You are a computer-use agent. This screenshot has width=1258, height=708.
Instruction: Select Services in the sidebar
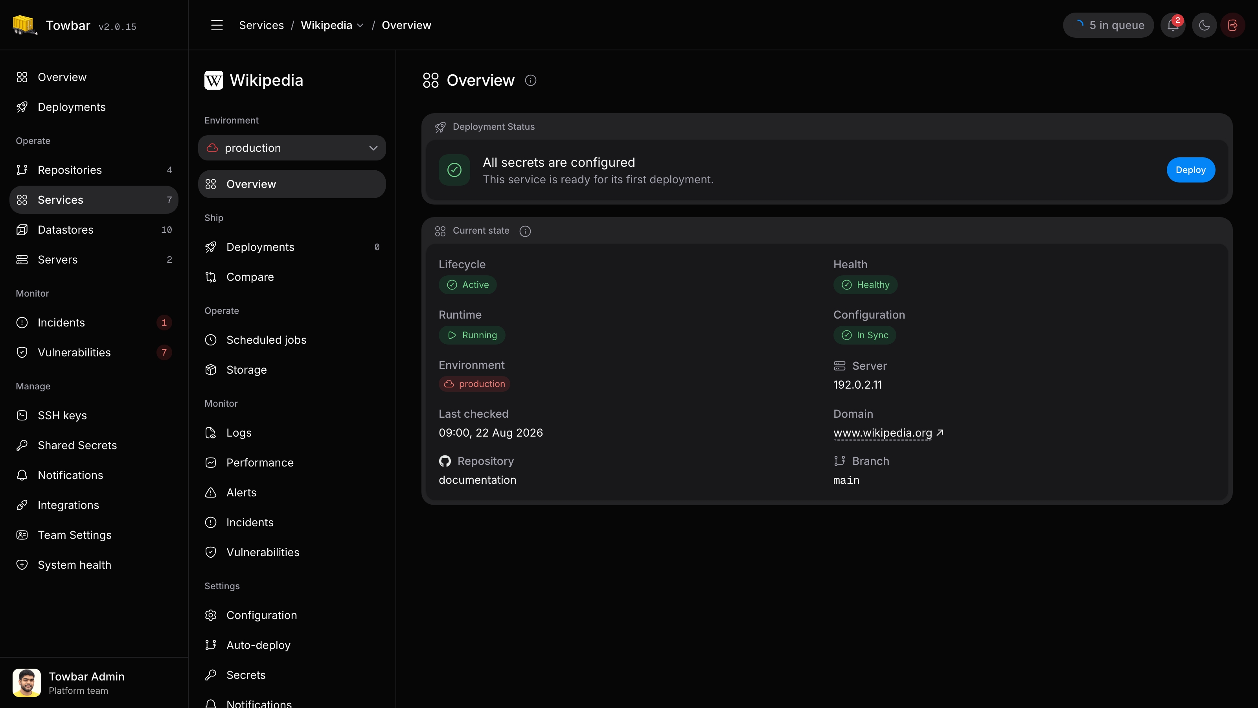click(x=94, y=200)
